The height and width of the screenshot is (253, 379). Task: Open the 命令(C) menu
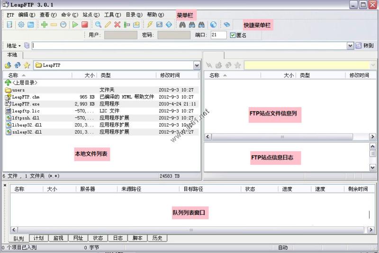click(x=70, y=15)
